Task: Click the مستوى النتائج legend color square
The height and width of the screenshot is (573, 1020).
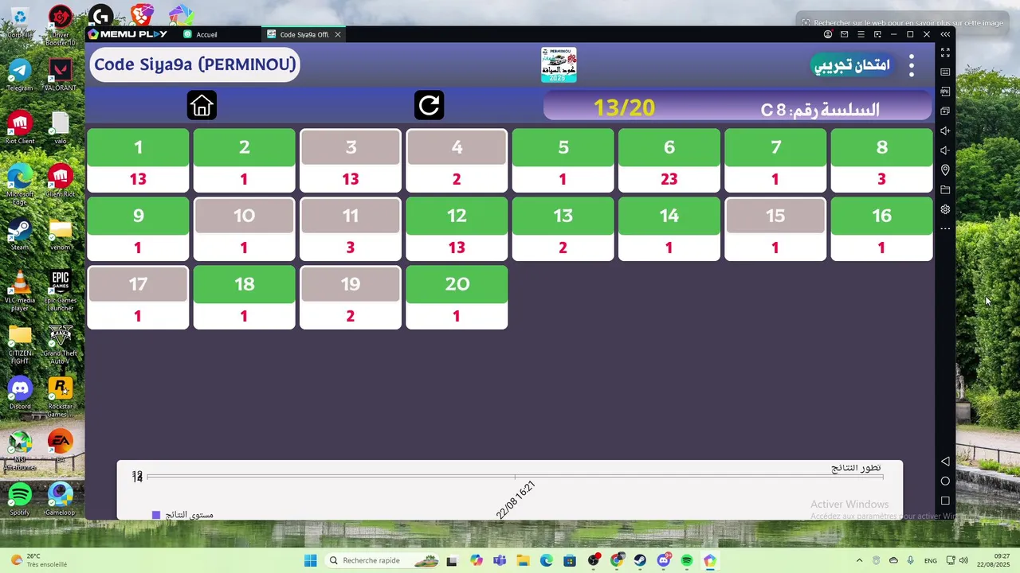Action: 156,515
